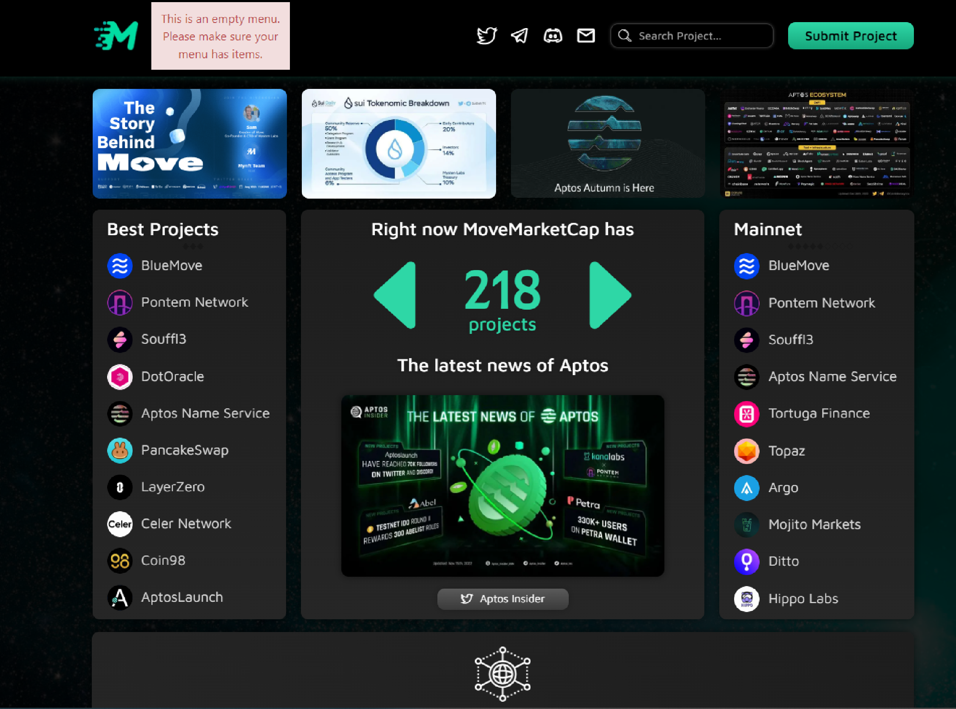Viewport: 956px width, 709px height.
Task: Open Pontem Network link in Best Projects
Action: click(x=195, y=302)
